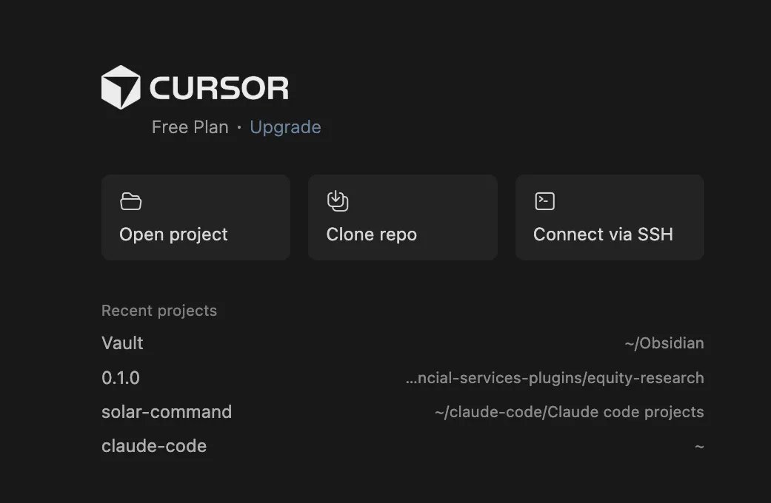
Task: Click the Connect via SSH button
Action: 610,217
